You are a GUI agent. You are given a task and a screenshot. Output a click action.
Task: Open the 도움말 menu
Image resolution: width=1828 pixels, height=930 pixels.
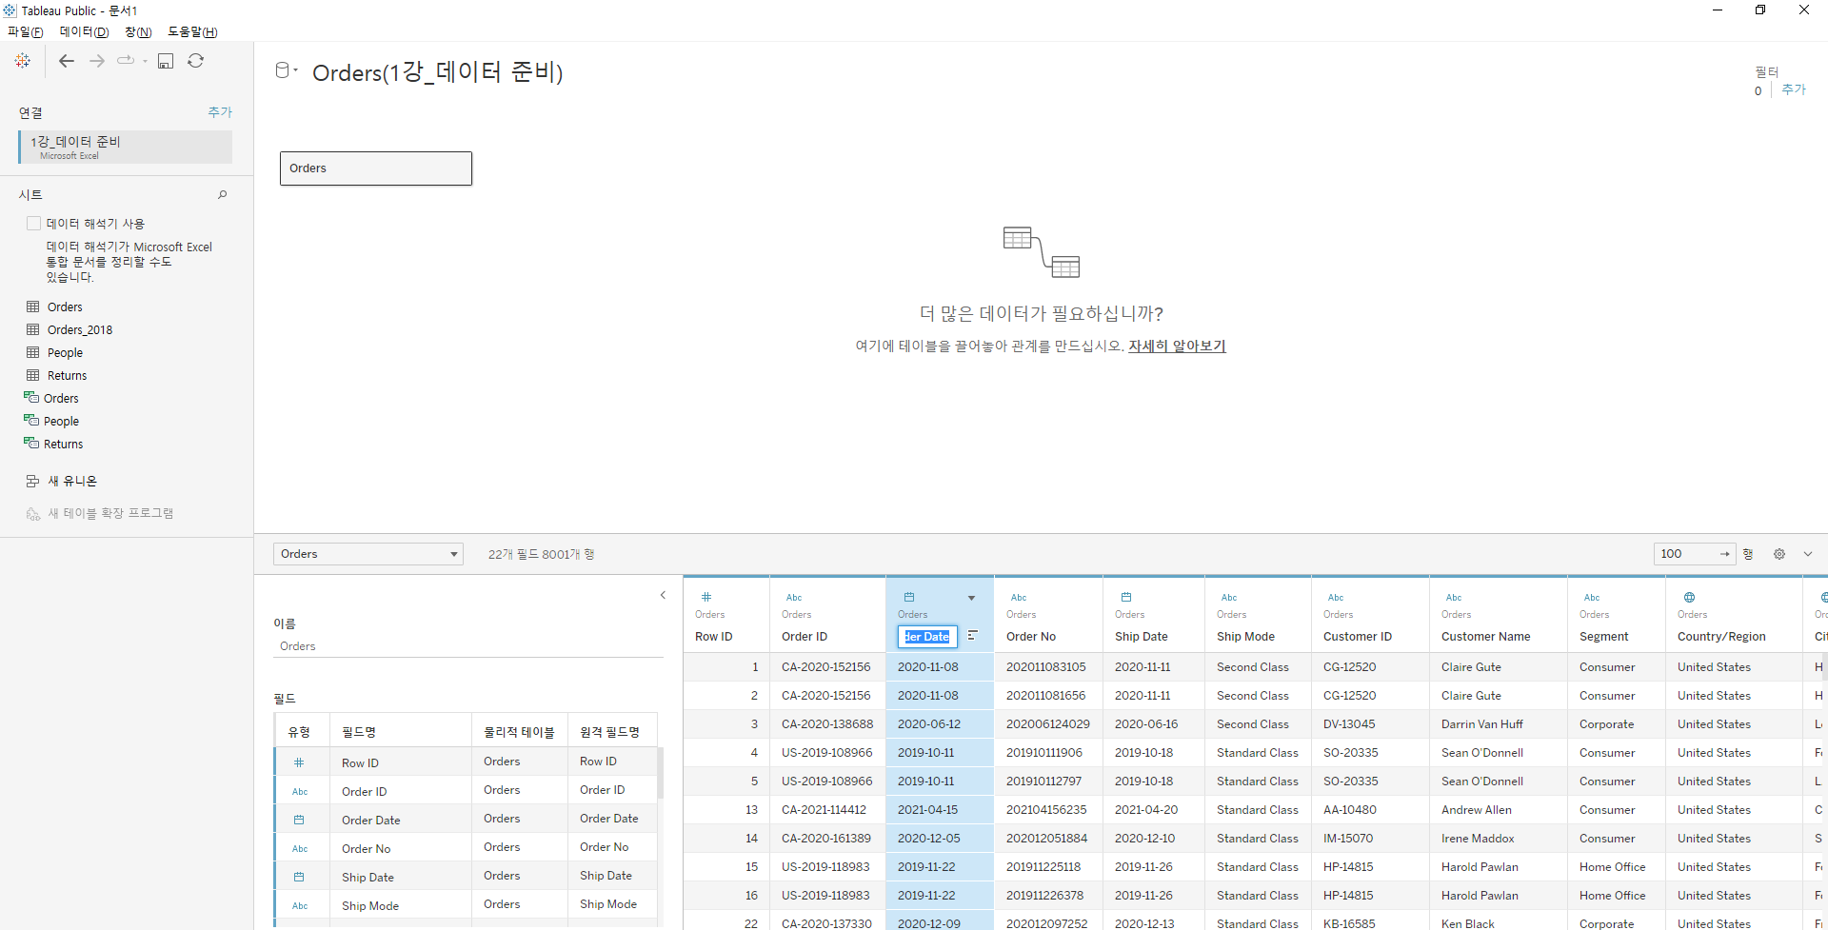[x=192, y=31]
